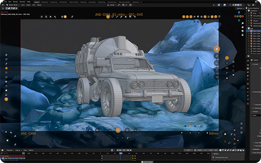This screenshot has height=163, width=261.
Task: Pause the animation playback
Action: (x=124, y=150)
